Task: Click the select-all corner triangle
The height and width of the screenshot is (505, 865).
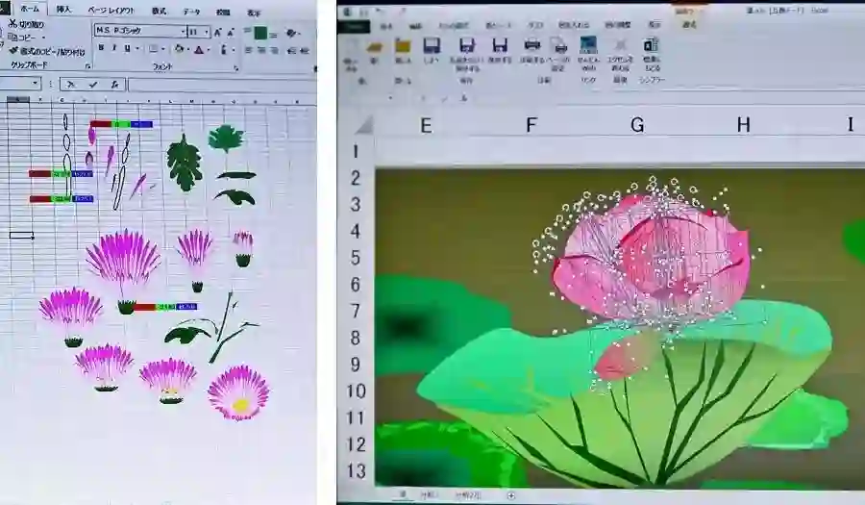Action: [x=363, y=126]
